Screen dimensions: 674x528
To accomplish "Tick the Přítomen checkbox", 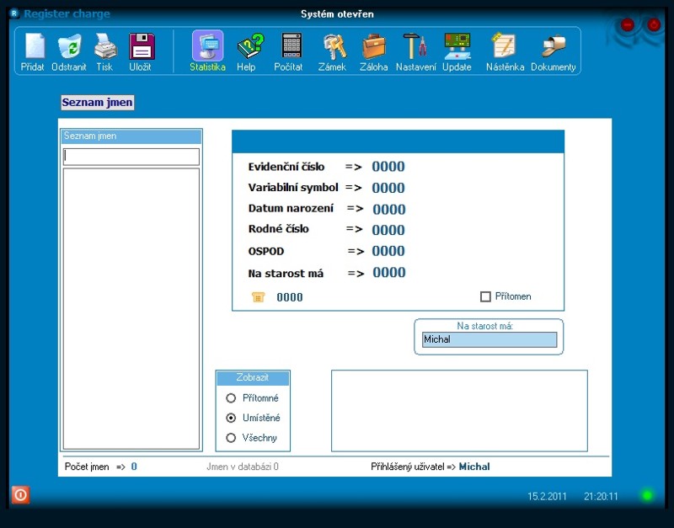I will tap(485, 296).
